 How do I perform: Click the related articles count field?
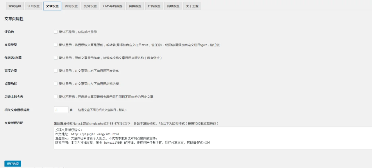61,110
